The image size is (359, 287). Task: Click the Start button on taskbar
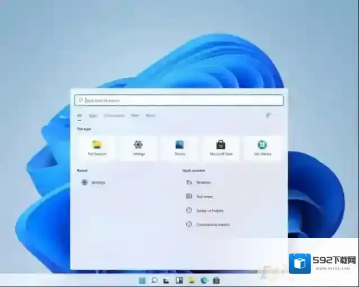tap(142, 280)
